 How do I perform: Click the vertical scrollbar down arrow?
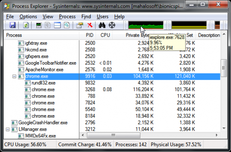pyautogui.click(x=224, y=128)
